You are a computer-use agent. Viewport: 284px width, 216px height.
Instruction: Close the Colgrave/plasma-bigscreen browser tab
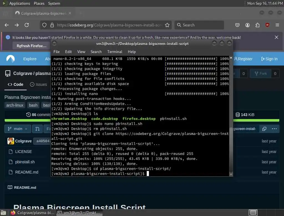pos(70,13)
